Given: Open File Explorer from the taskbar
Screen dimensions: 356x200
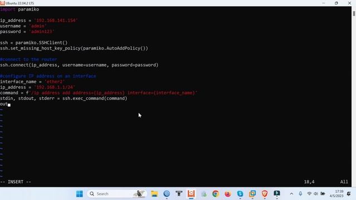Looking at the screenshot, I should pyautogui.click(x=155, y=194).
